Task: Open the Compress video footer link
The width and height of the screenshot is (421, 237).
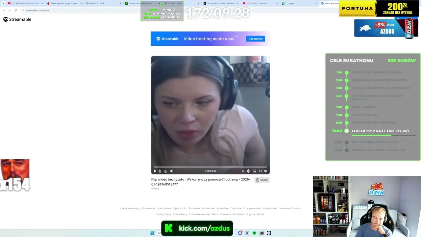Action: (253, 208)
